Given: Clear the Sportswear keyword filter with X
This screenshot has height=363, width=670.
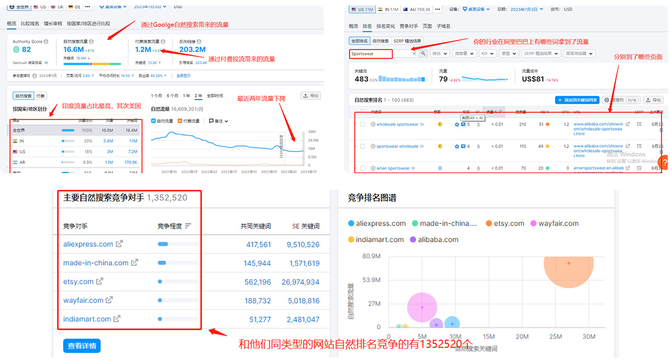Looking at the screenshot, I should coord(414,54).
